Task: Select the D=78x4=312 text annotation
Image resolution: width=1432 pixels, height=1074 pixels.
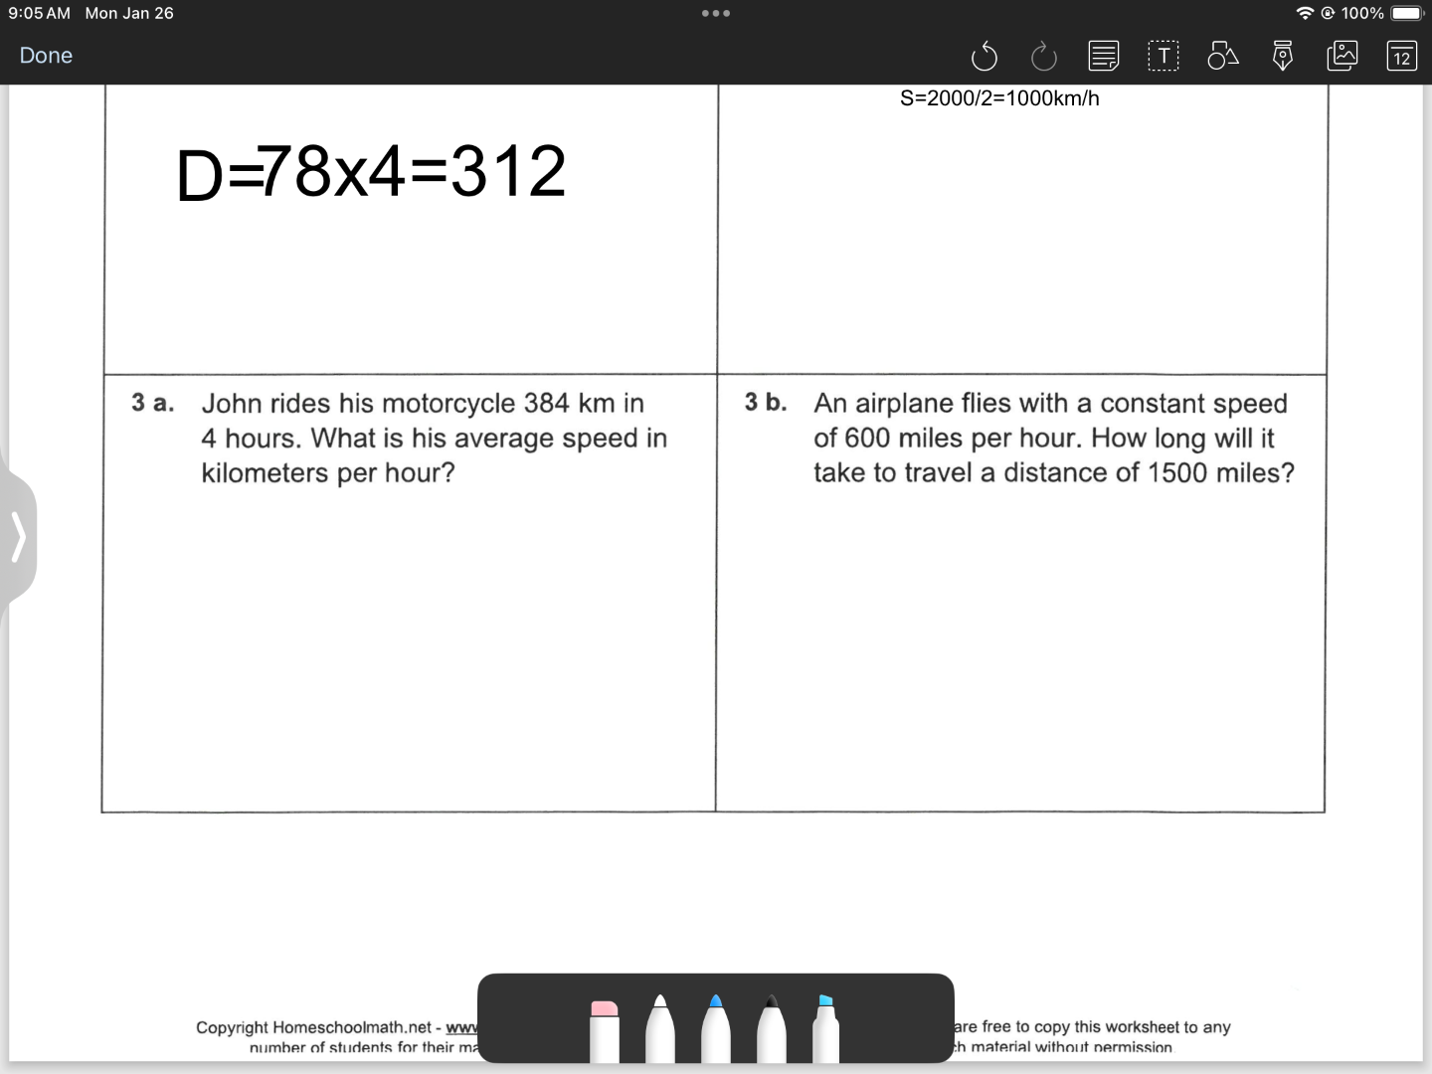Action: (371, 172)
